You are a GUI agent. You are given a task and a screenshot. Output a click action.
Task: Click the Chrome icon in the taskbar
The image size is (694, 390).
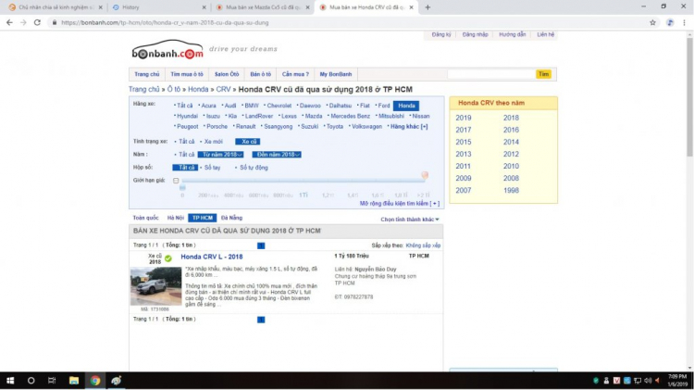click(95, 380)
